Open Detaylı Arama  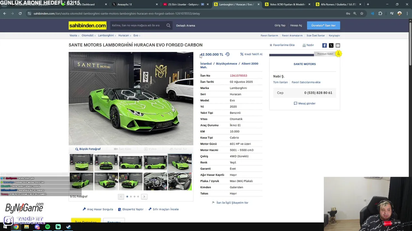tap(185, 25)
